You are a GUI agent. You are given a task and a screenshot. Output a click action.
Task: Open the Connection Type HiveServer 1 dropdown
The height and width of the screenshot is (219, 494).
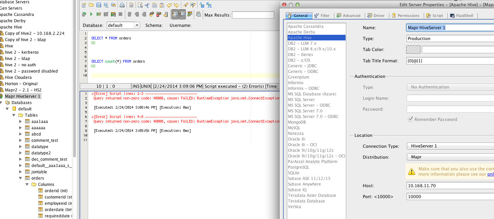pos(450,146)
